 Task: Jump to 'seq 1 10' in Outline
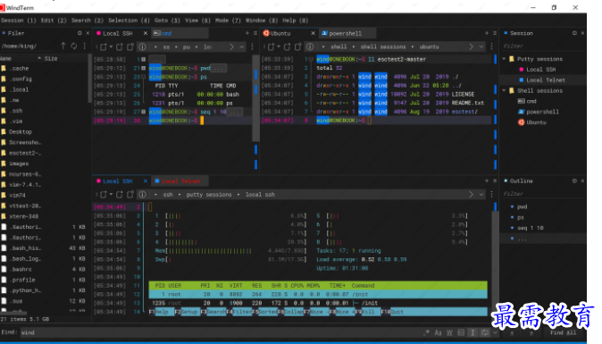coord(531,228)
